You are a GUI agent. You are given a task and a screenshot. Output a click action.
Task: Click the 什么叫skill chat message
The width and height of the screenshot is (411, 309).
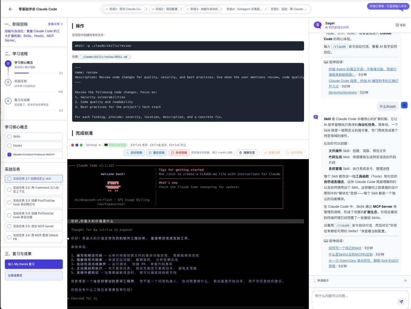click(x=387, y=107)
